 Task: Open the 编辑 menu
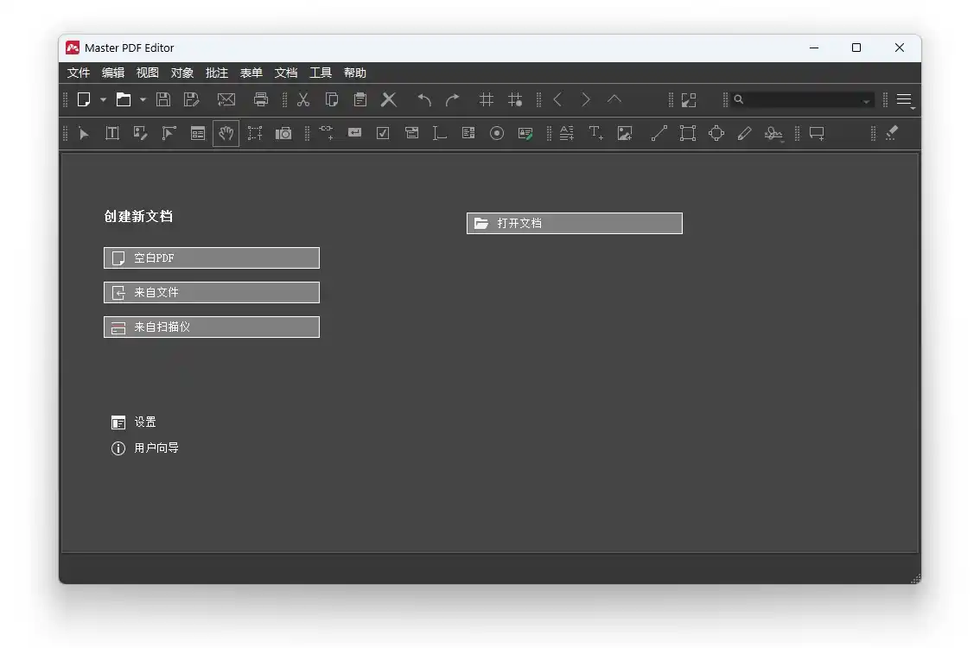click(113, 73)
